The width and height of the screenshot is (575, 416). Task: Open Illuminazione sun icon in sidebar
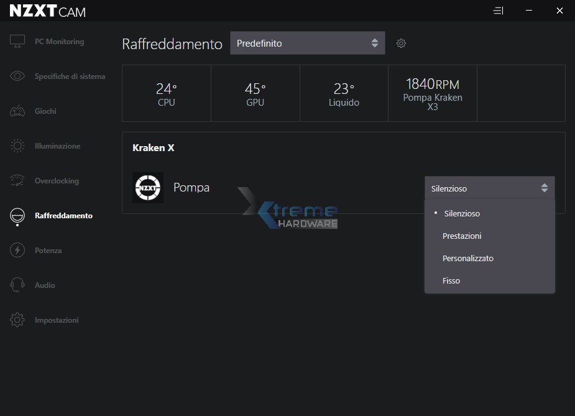(x=17, y=146)
